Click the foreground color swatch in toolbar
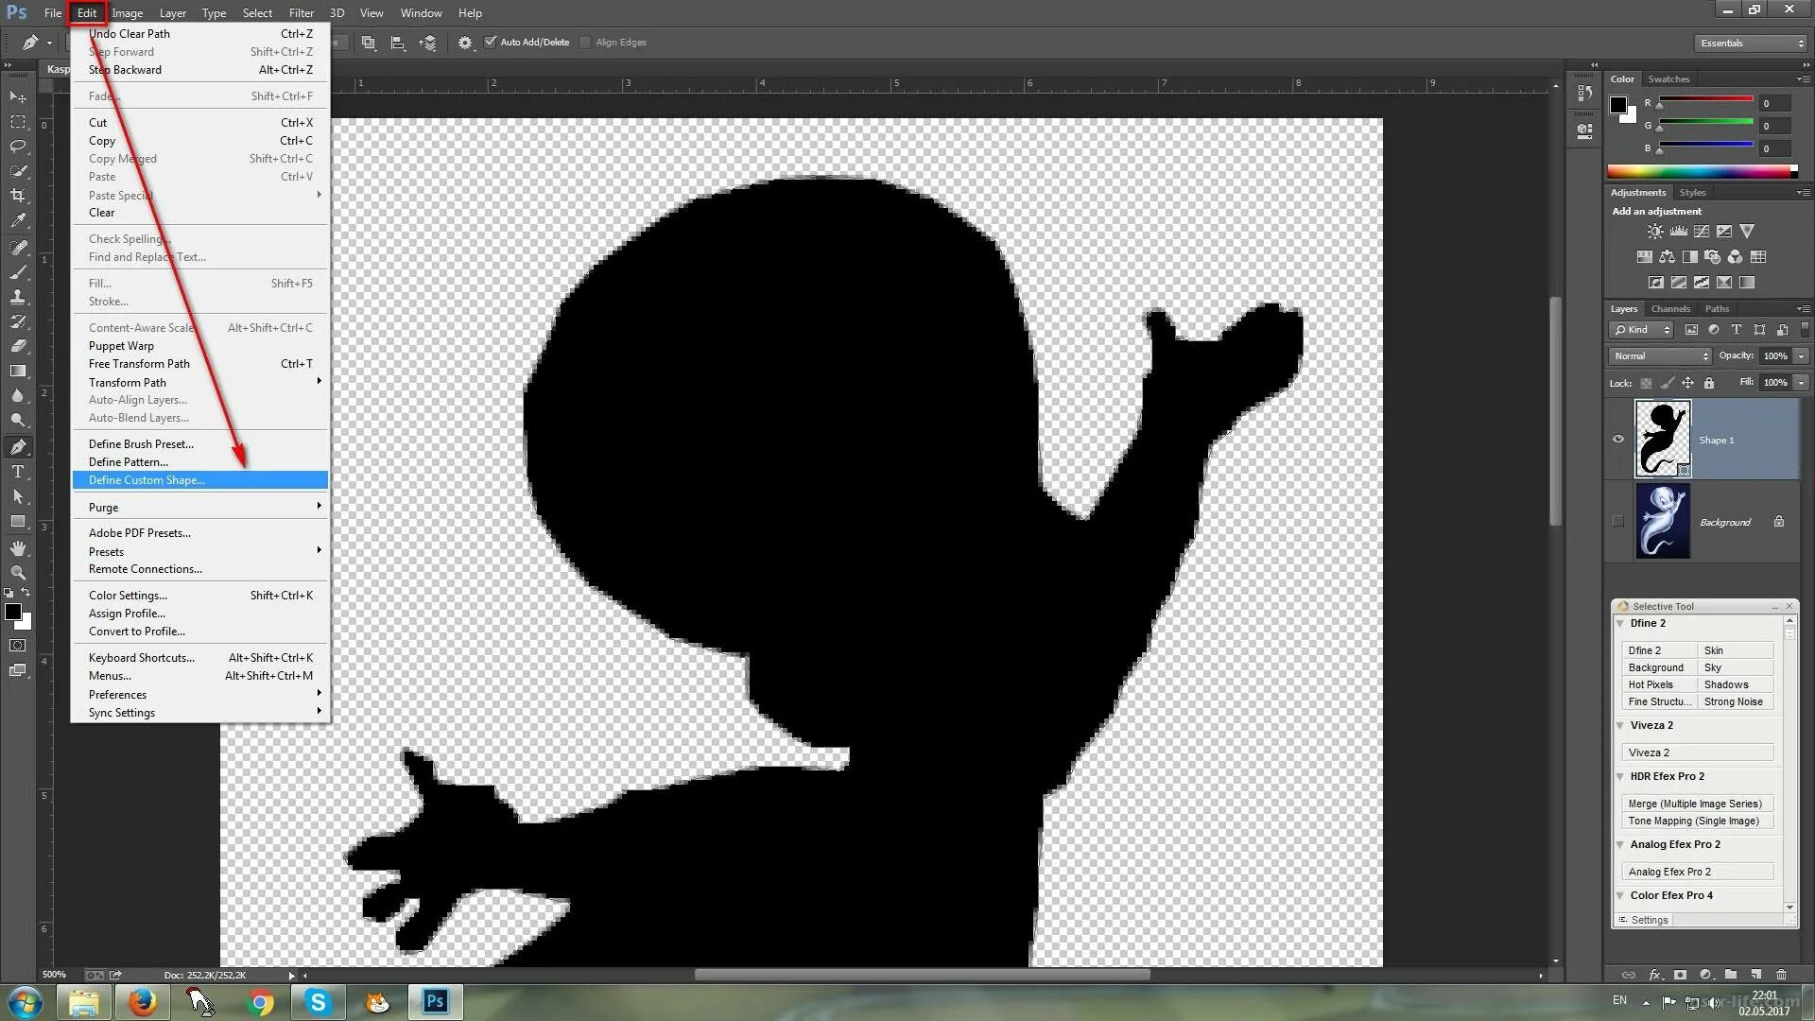Screen dimensions: 1815x1021 [12, 612]
